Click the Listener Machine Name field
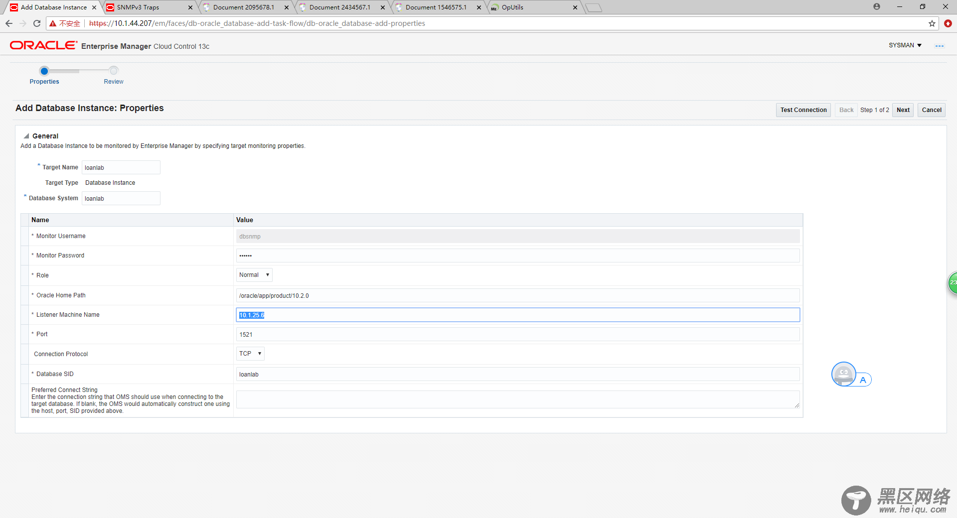Screen dimensions: 957x518 pyautogui.click(x=518, y=315)
